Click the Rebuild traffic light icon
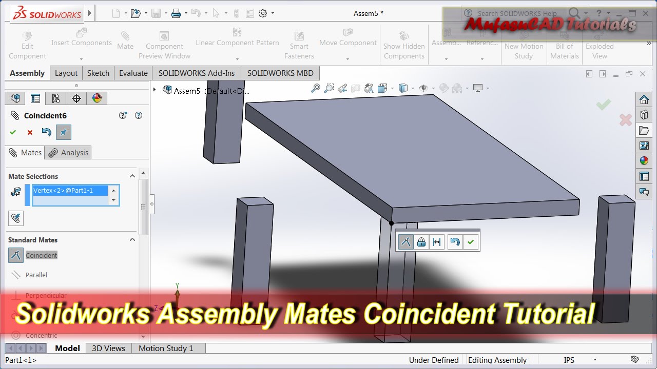Screen dimensions: 657x369 tap(236, 13)
